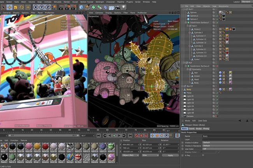Screen dimensions: 253x168
Task: Click the X axis lock icon
Action: (x=36, y=7)
